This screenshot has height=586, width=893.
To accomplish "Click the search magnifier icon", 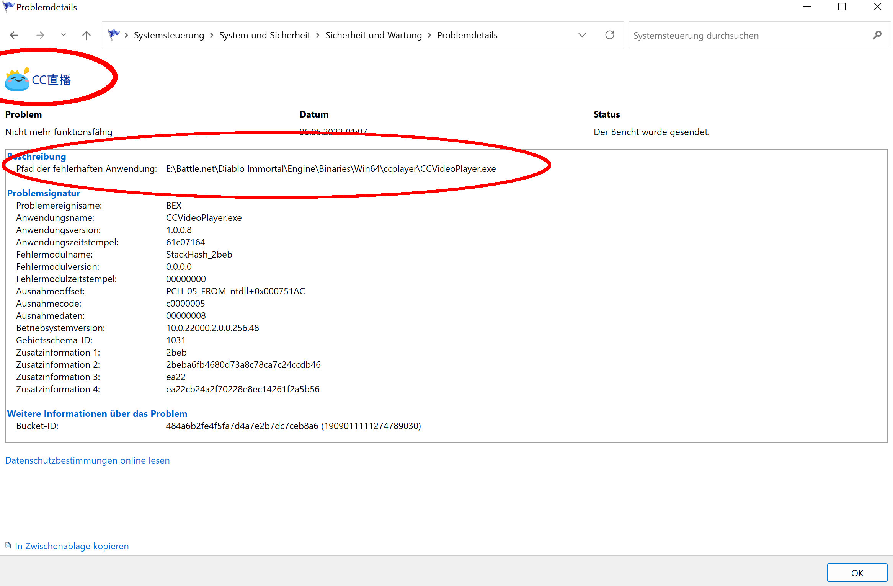I will (877, 35).
